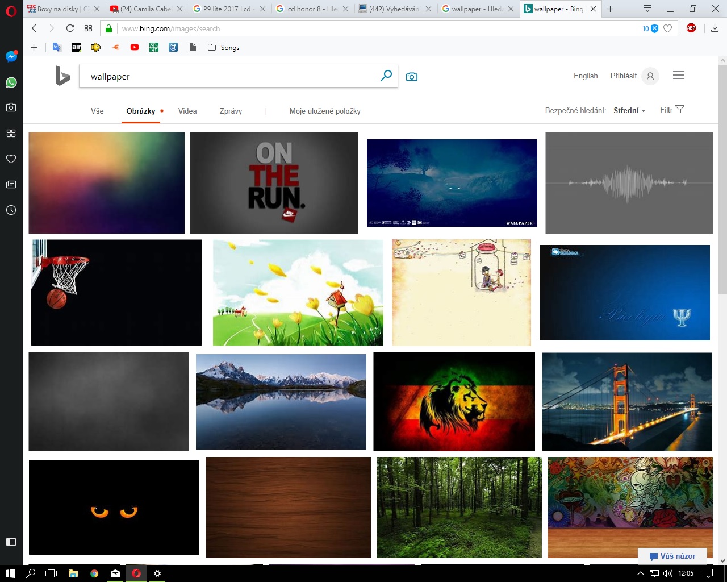Open the downloads panel
Screen dimensions: 727x582
pyautogui.click(x=715, y=28)
